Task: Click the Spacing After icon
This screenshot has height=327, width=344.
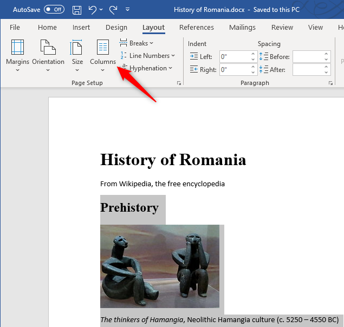Action: coord(263,69)
